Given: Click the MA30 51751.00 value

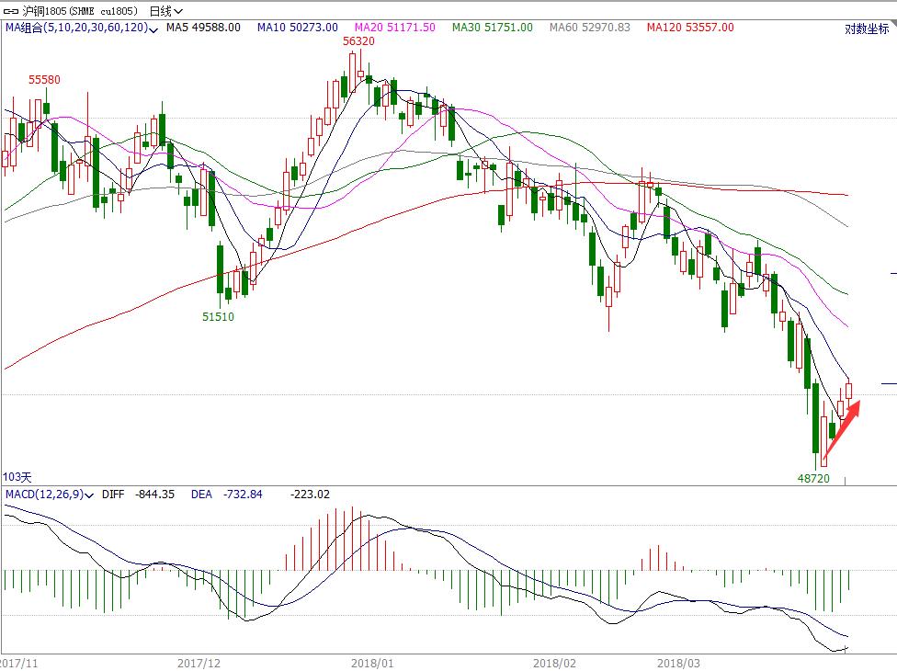Looking at the screenshot, I should [x=492, y=28].
